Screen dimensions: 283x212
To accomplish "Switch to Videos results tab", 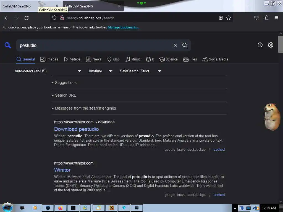I will pyautogui.click(x=72, y=59).
